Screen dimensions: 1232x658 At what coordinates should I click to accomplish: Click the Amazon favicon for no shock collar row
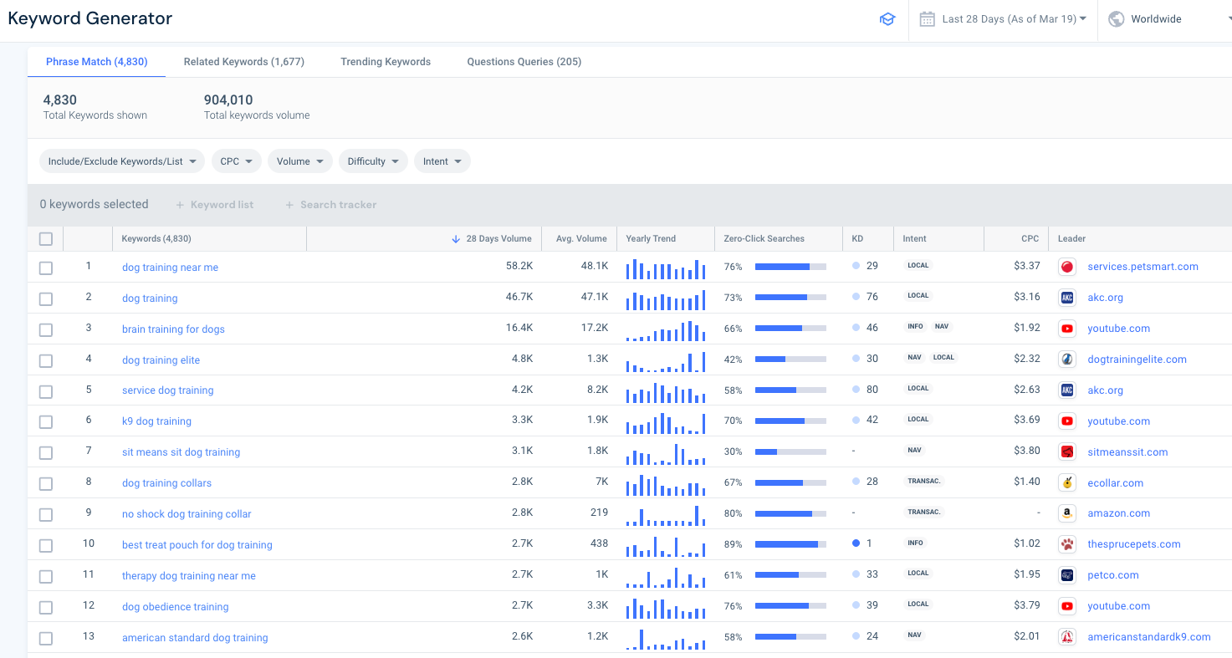click(1066, 513)
